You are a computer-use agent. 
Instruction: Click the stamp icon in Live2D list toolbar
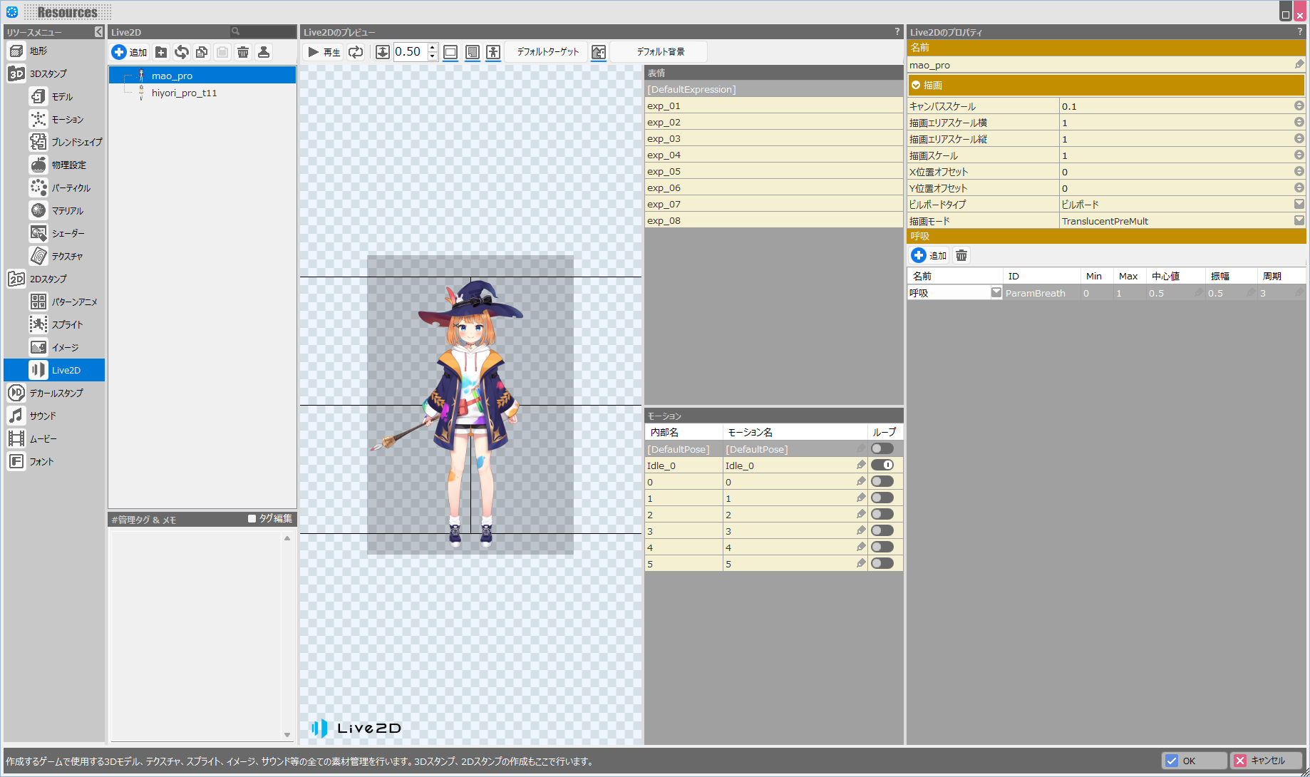click(264, 52)
